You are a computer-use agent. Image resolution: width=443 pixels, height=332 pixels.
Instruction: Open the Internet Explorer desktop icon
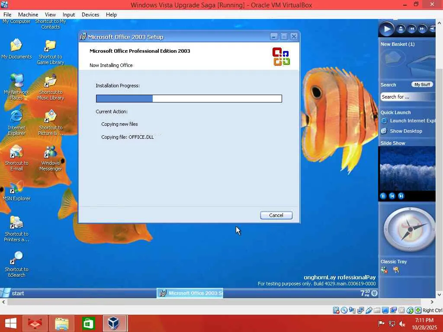(16, 123)
